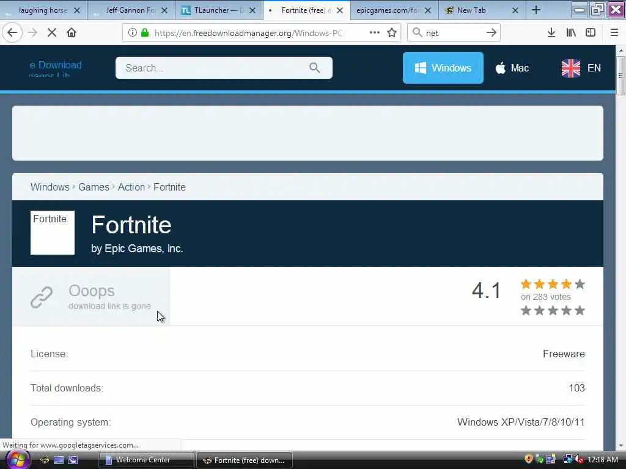Click the 'download link is gone' message
The image size is (626, 469).
pos(110,306)
